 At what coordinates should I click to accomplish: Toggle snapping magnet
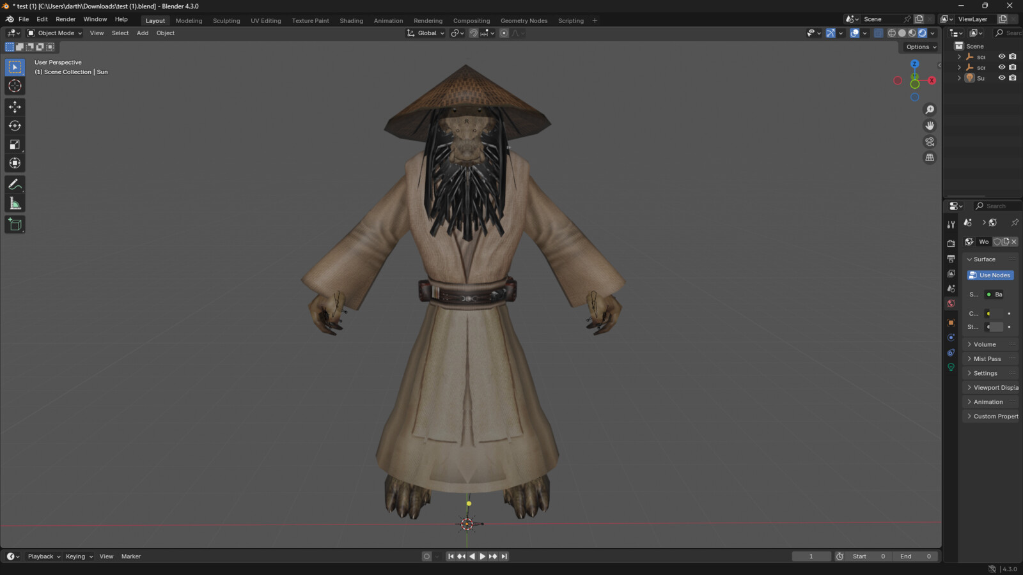(473, 33)
